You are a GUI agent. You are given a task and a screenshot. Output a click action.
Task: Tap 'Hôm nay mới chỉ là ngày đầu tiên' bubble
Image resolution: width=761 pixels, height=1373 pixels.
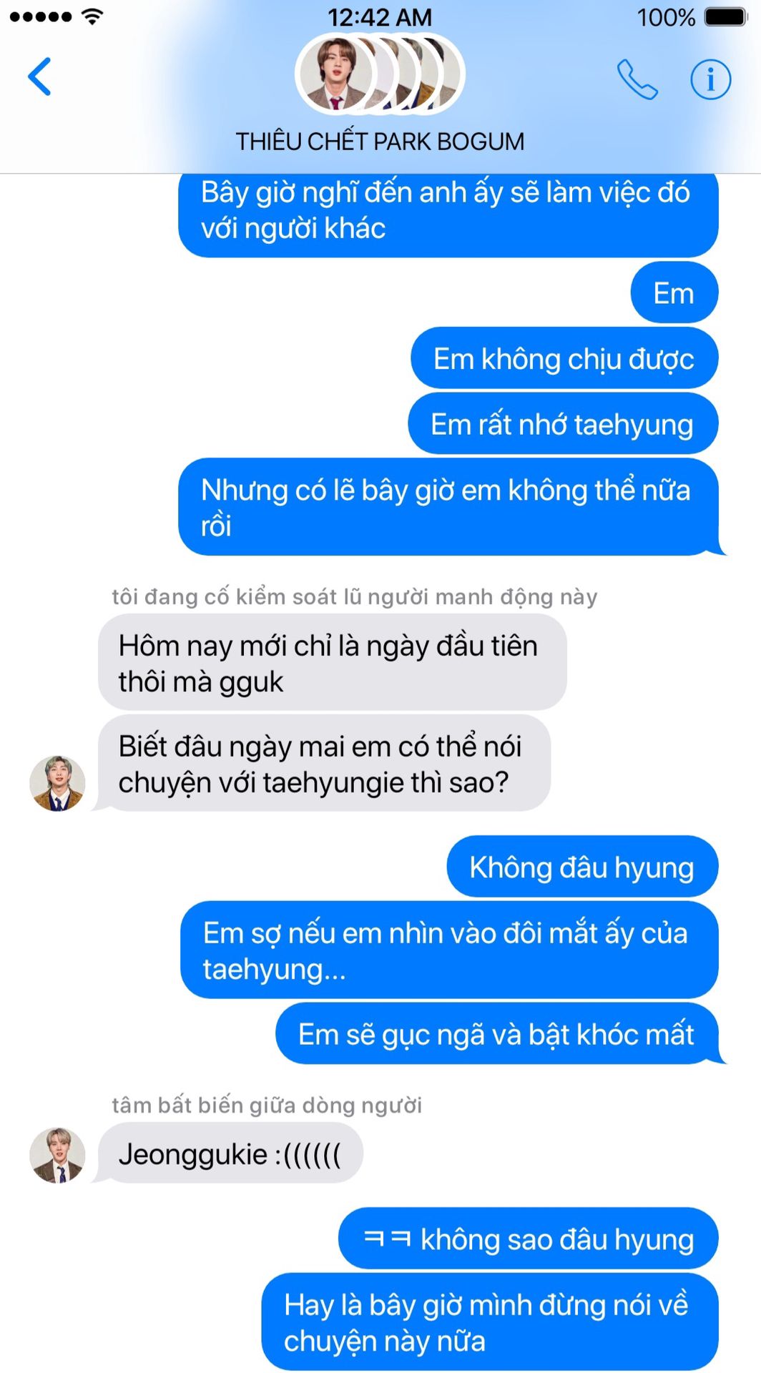click(x=332, y=663)
